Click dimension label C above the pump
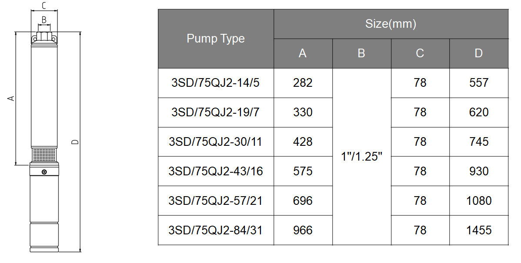Image resolution: width=521 pixels, height=263 pixels. pos(44,5)
